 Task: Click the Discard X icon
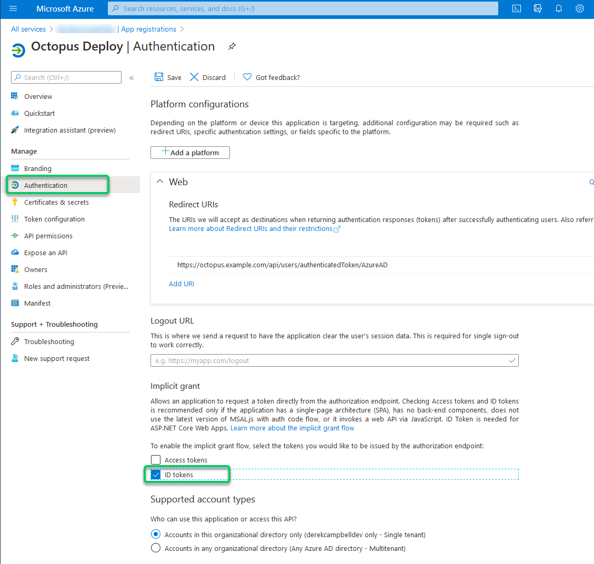[x=194, y=77]
